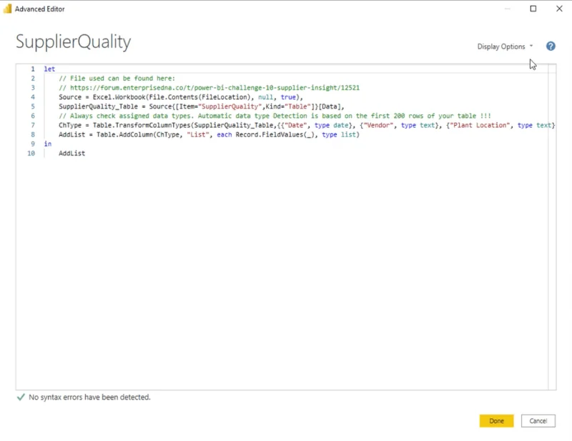Close the Advanced Editor window
Image resolution: width=572 pixels, height=441 pixels.
(x=559, y=9)
